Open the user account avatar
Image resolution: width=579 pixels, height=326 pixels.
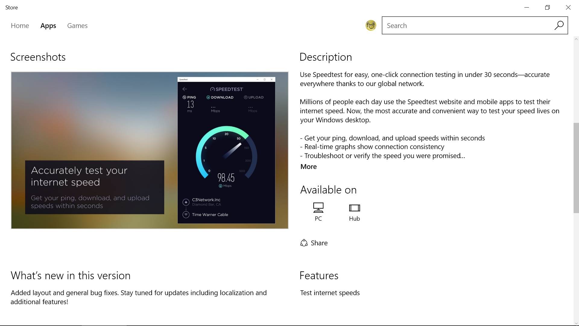click(x=371, y=25)
